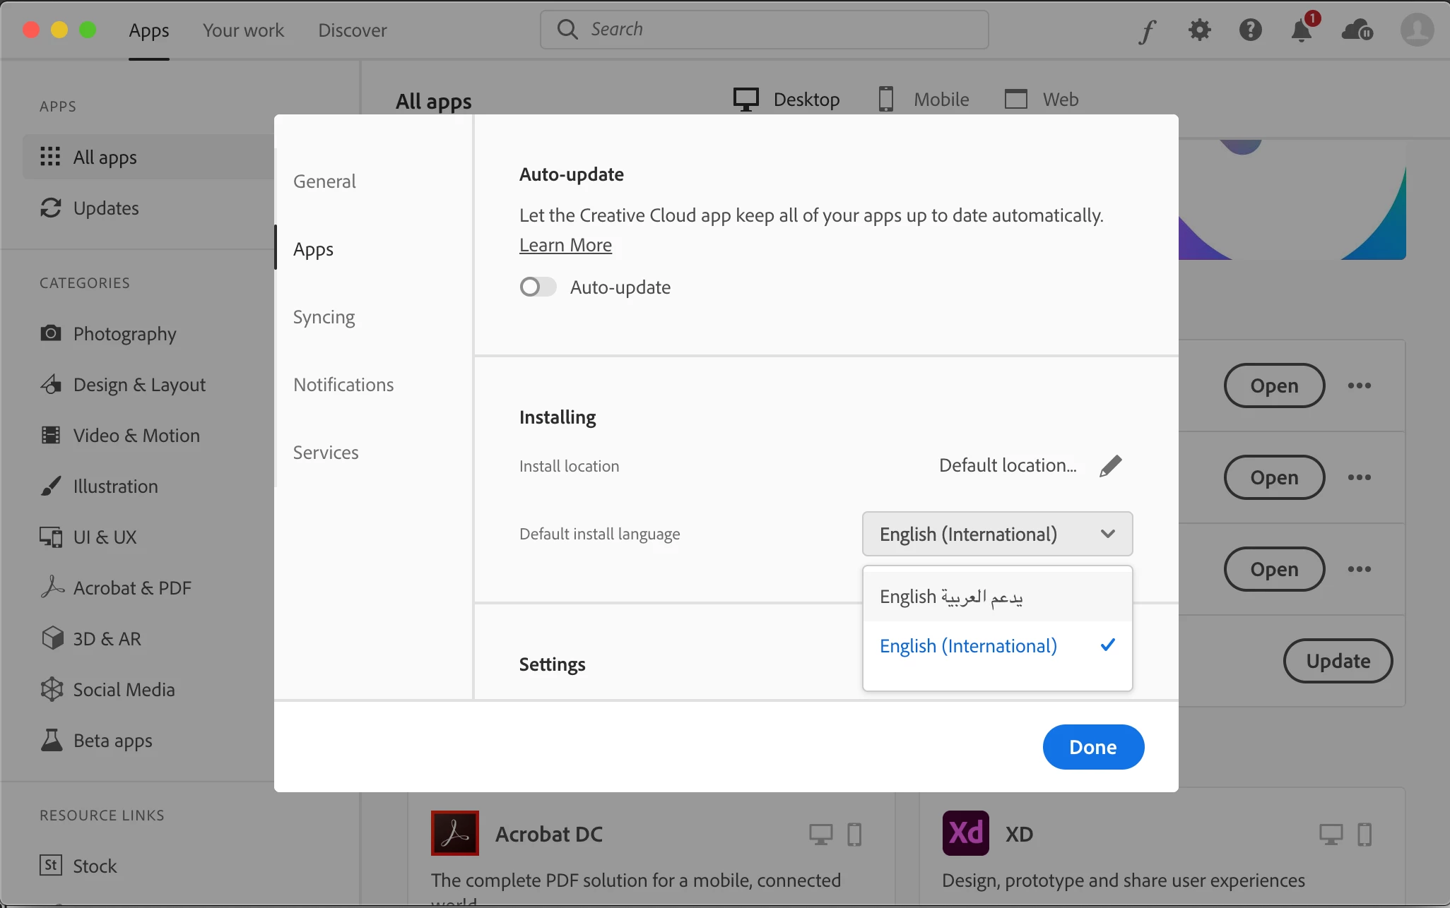Viewport: 1450px width, 908px height.
Task: Open more options for third Open row
Action: tap(1359, 569)
